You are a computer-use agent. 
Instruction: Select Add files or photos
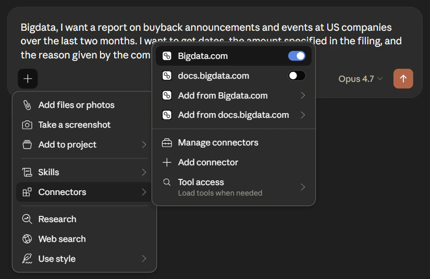(84, 105)
